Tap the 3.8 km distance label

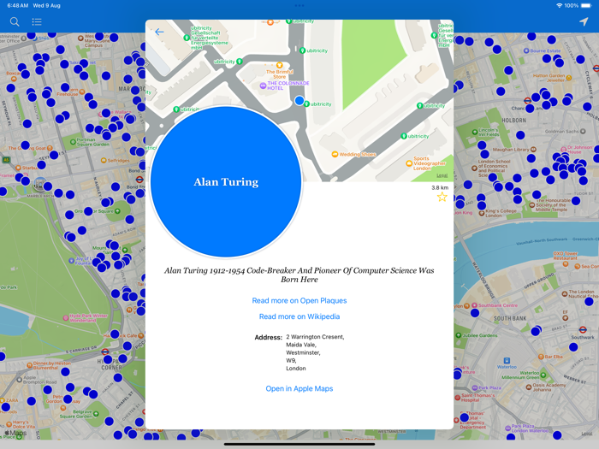[x=440, y=187]
